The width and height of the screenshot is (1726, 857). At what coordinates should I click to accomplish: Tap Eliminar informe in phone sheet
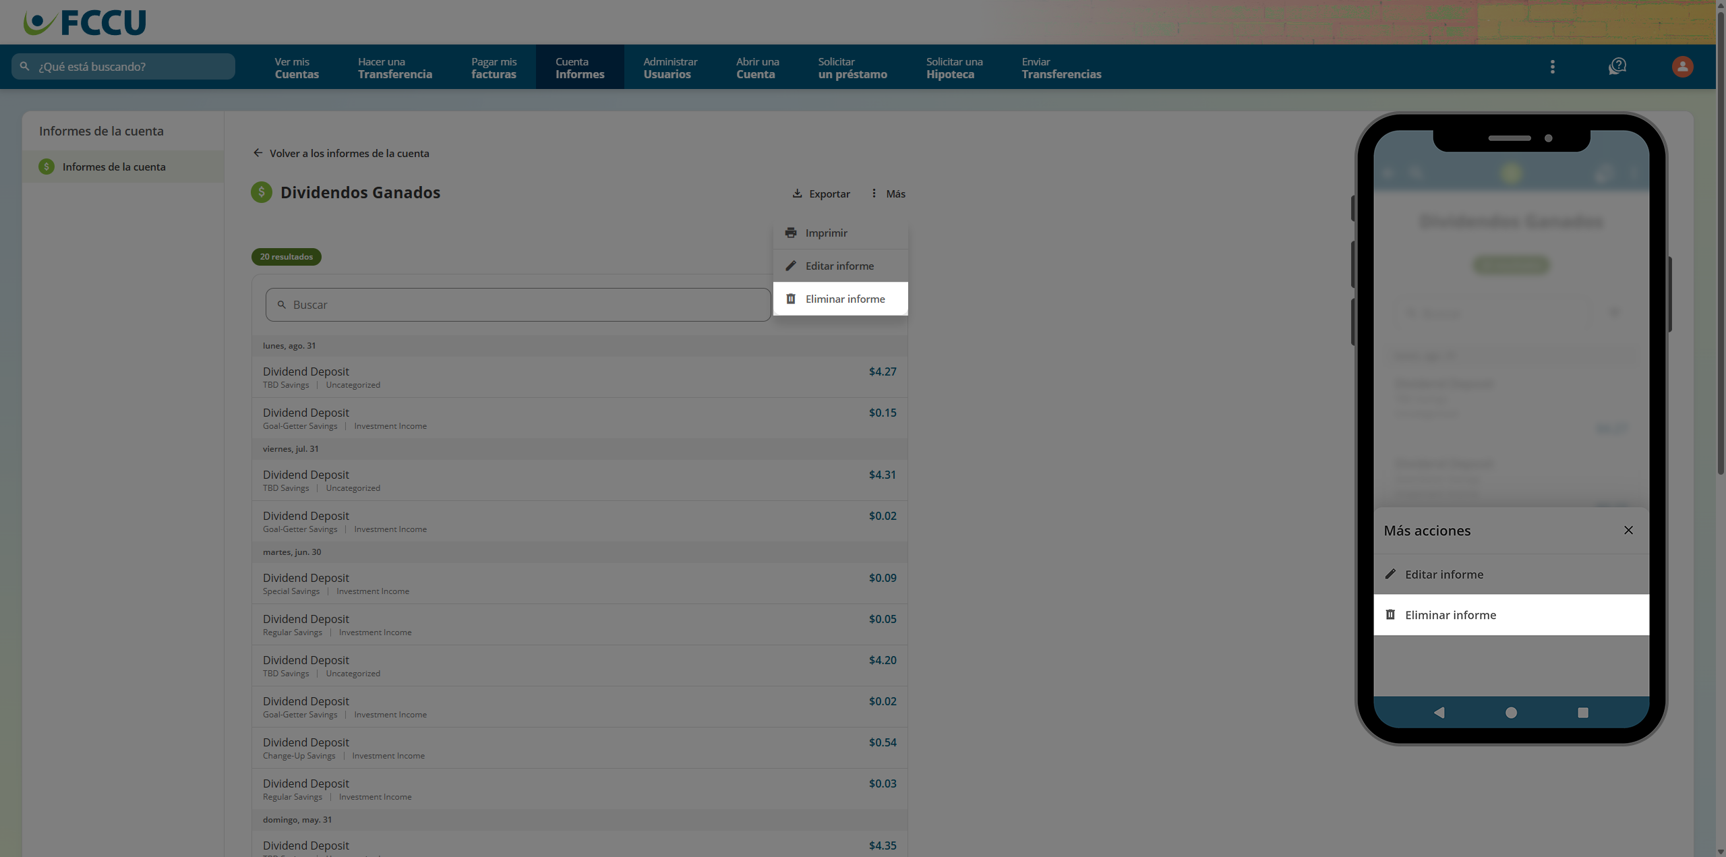pyautogui.click(x=1511, y=614)
